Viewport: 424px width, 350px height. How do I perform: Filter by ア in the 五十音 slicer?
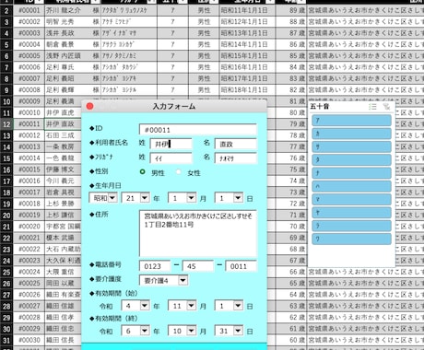pyautogui.click(x=351, y=121)
